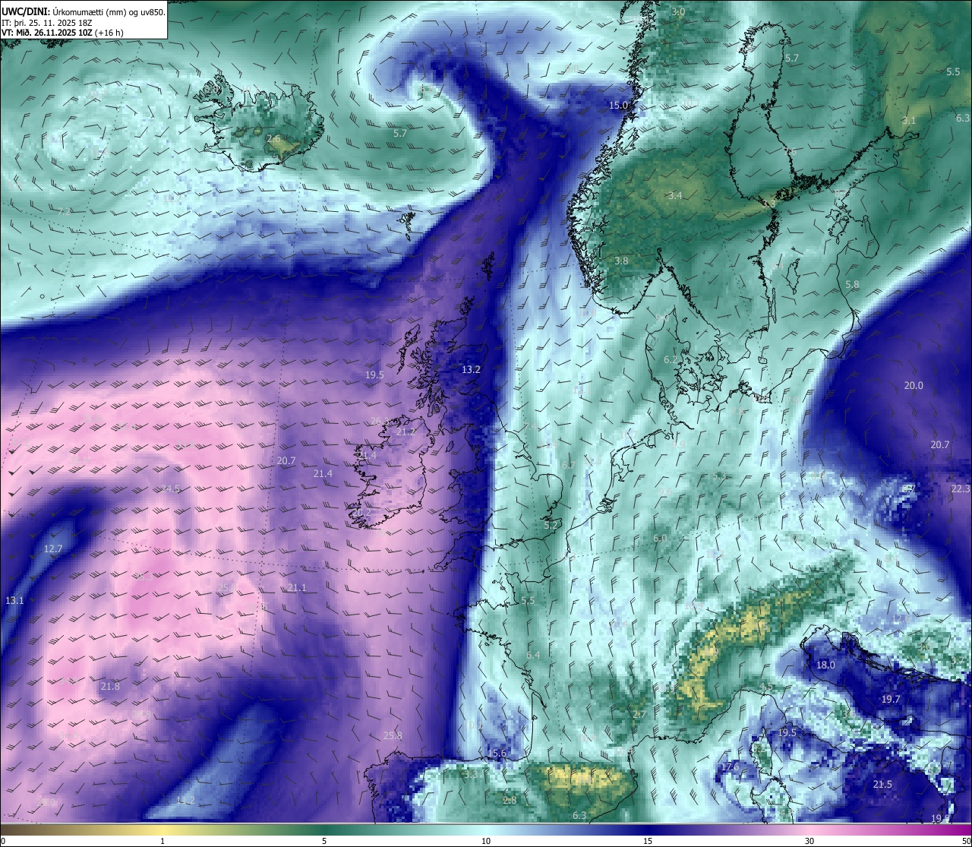This screenshot has width=972, height=847.
Task: Click the 15.0 value on the map
Action: (618, 105)
